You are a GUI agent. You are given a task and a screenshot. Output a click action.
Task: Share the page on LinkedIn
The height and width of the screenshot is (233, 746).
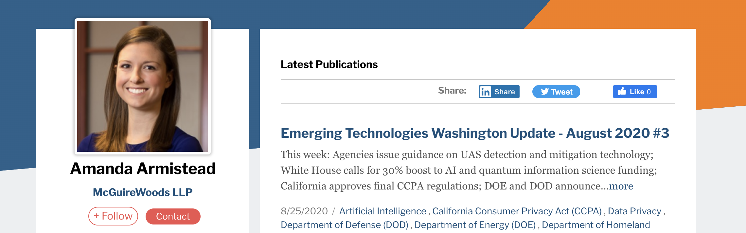pyautogui.click(x=499, y=92)
